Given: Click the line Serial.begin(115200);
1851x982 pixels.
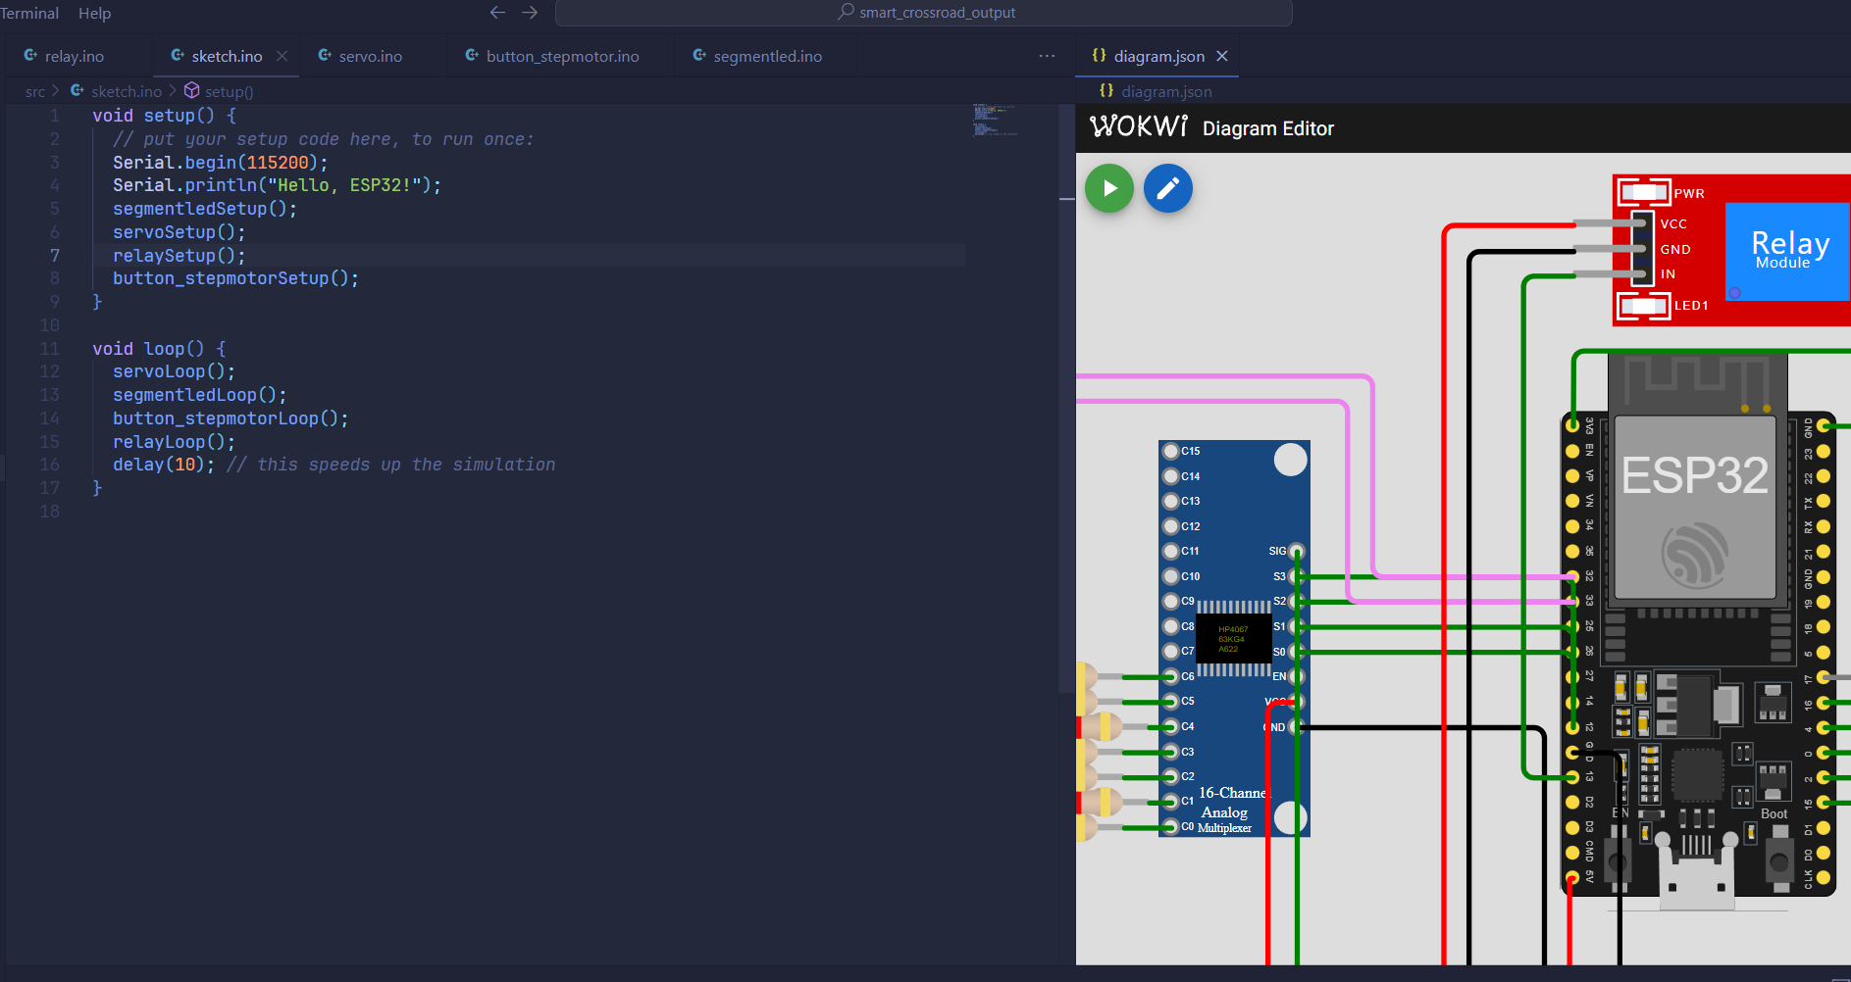Looking at the screenshot, I should pyautogui.click(x=220, y=163).
